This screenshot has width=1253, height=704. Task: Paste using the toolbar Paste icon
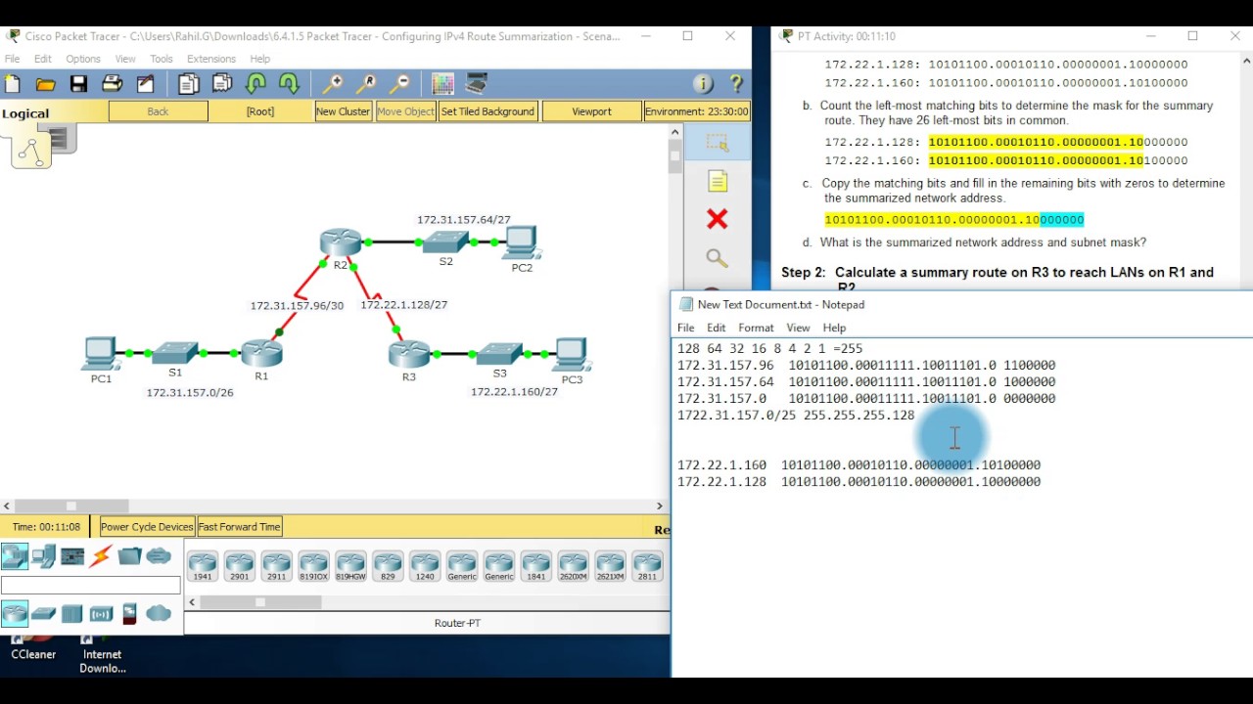tap(222, 85)
